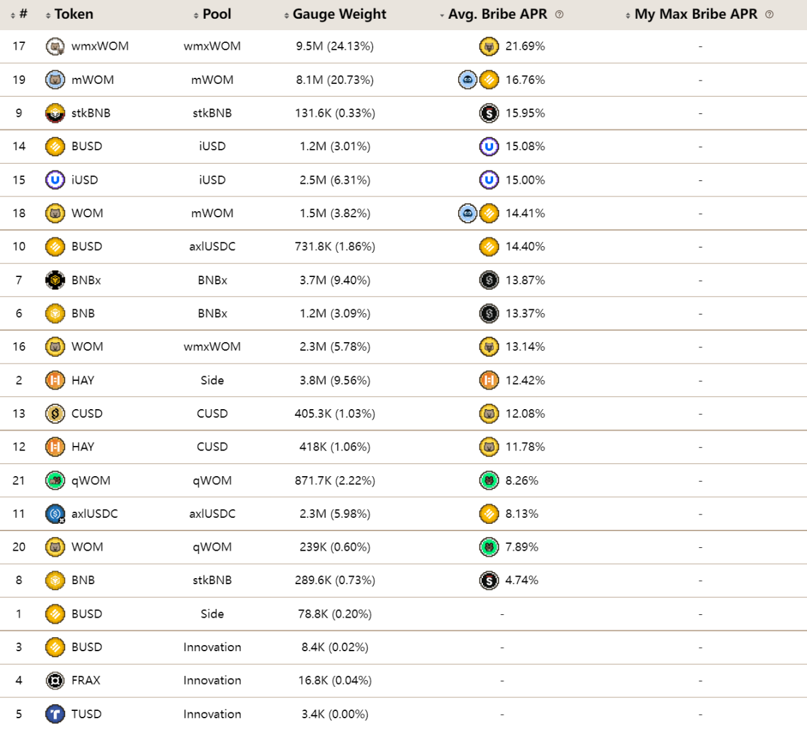Open the My Max Bribe APR help icon
This screenshot has height=729, width=807.
(x=769, y=14)
